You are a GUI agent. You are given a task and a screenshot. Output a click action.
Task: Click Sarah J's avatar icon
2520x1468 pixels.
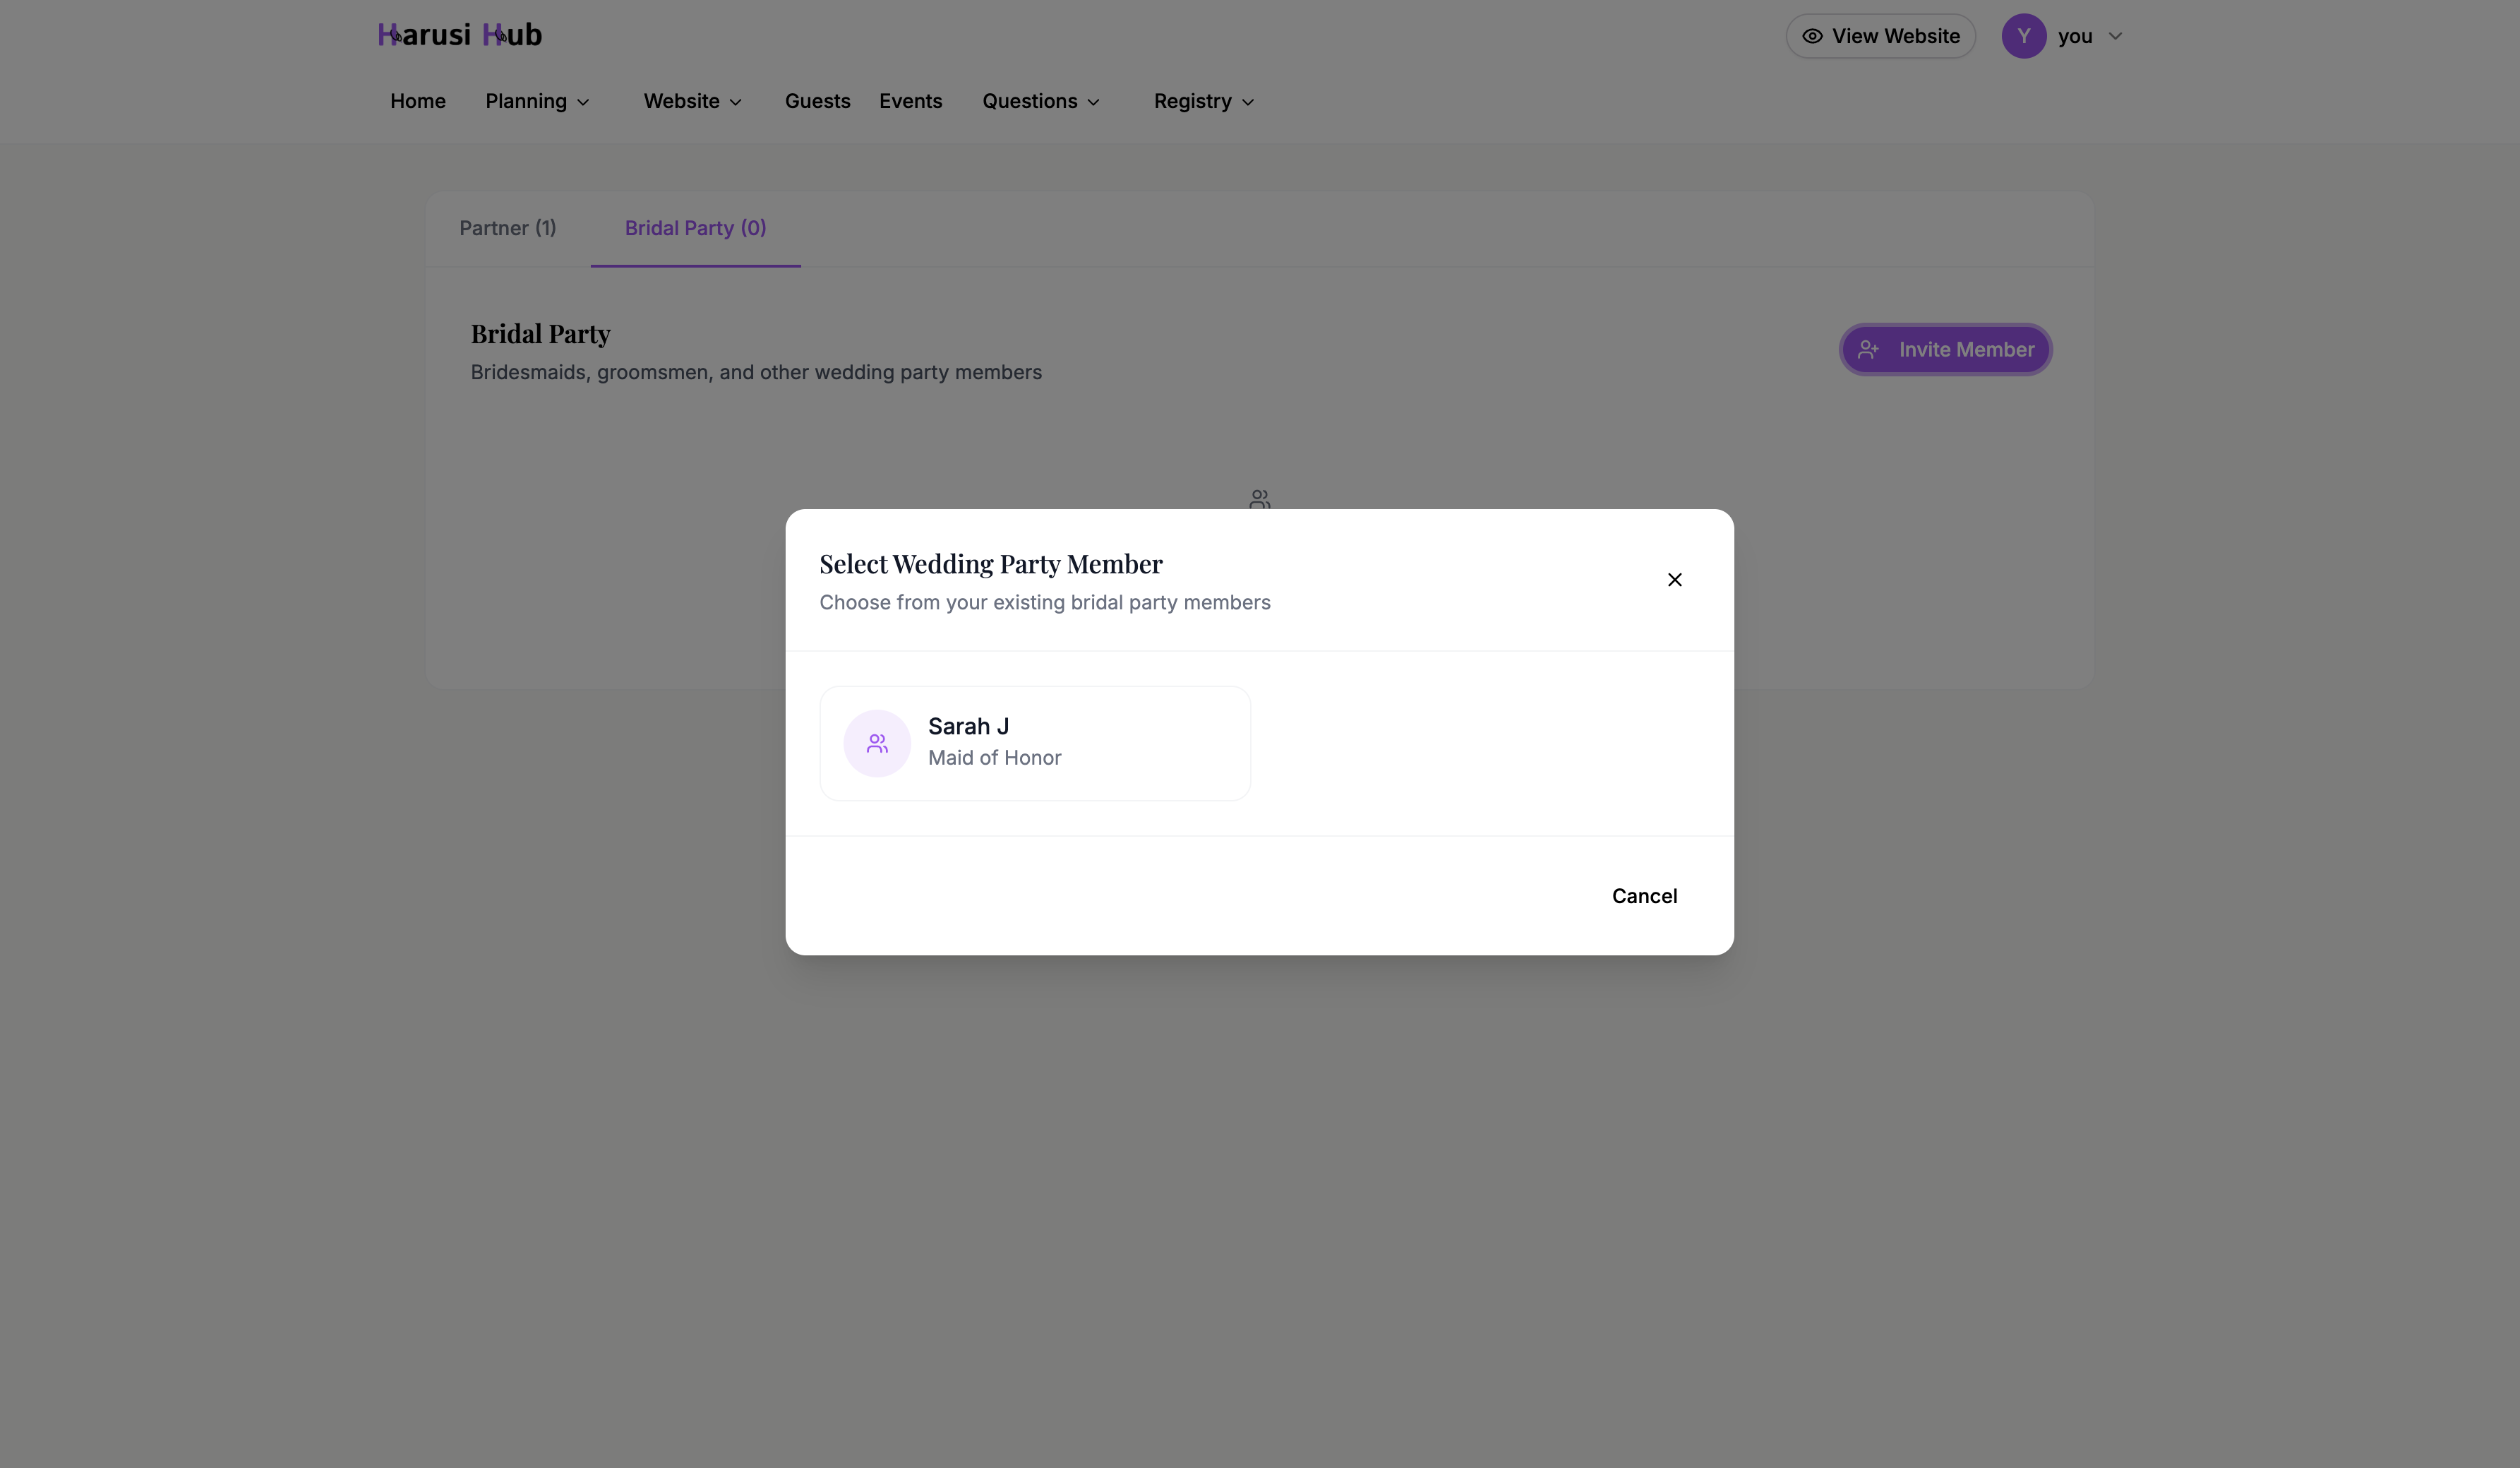[876, 743]
